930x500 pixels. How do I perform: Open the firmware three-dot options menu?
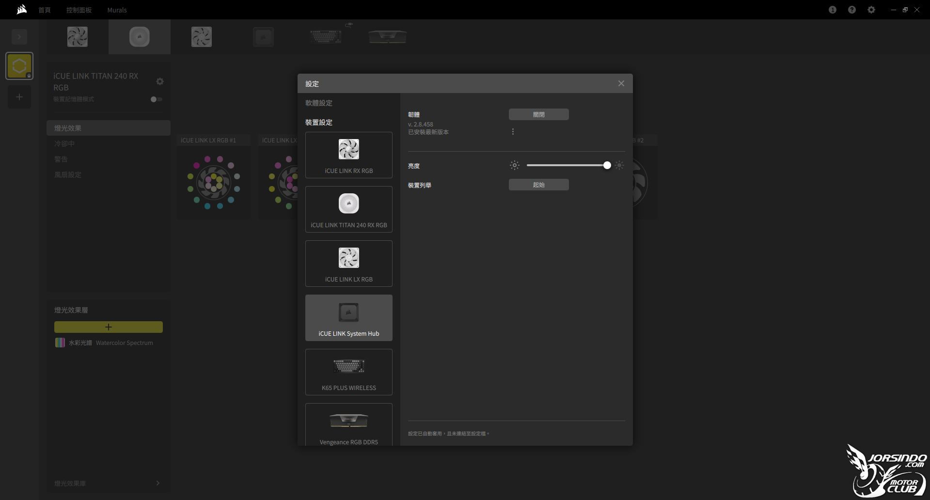pyautogui.click(x=513, y=132)
